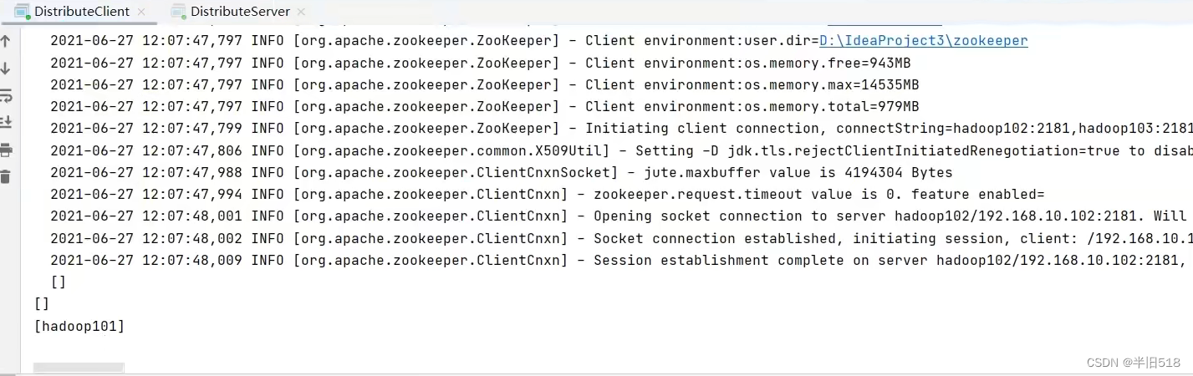
Task: Switch to the DistributeServer tab
Action: (239, 12)
